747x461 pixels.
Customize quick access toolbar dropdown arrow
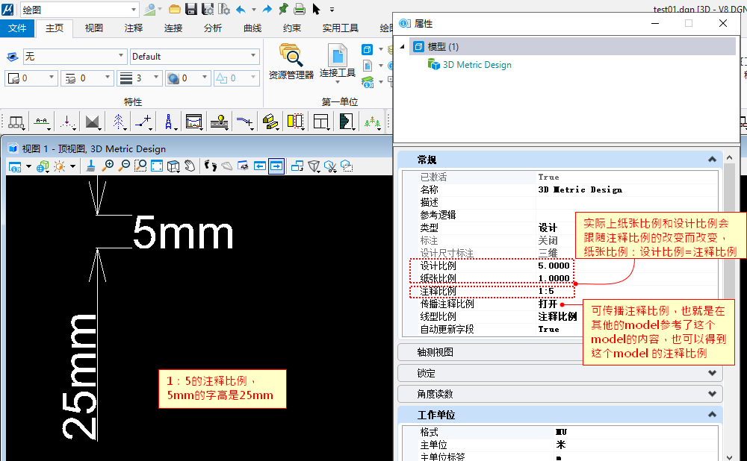(x=332, y=10)
